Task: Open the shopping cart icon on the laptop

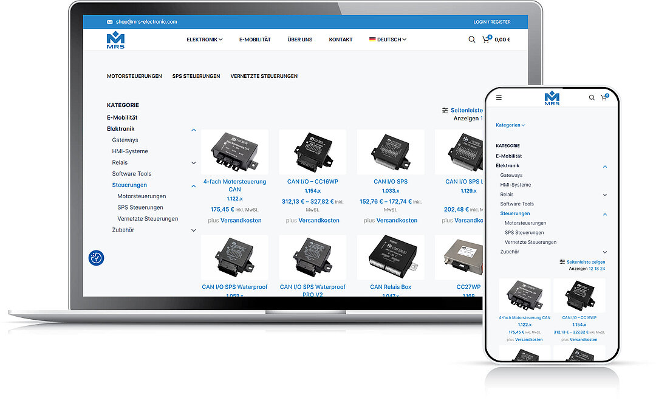Action: click(486, 40)
